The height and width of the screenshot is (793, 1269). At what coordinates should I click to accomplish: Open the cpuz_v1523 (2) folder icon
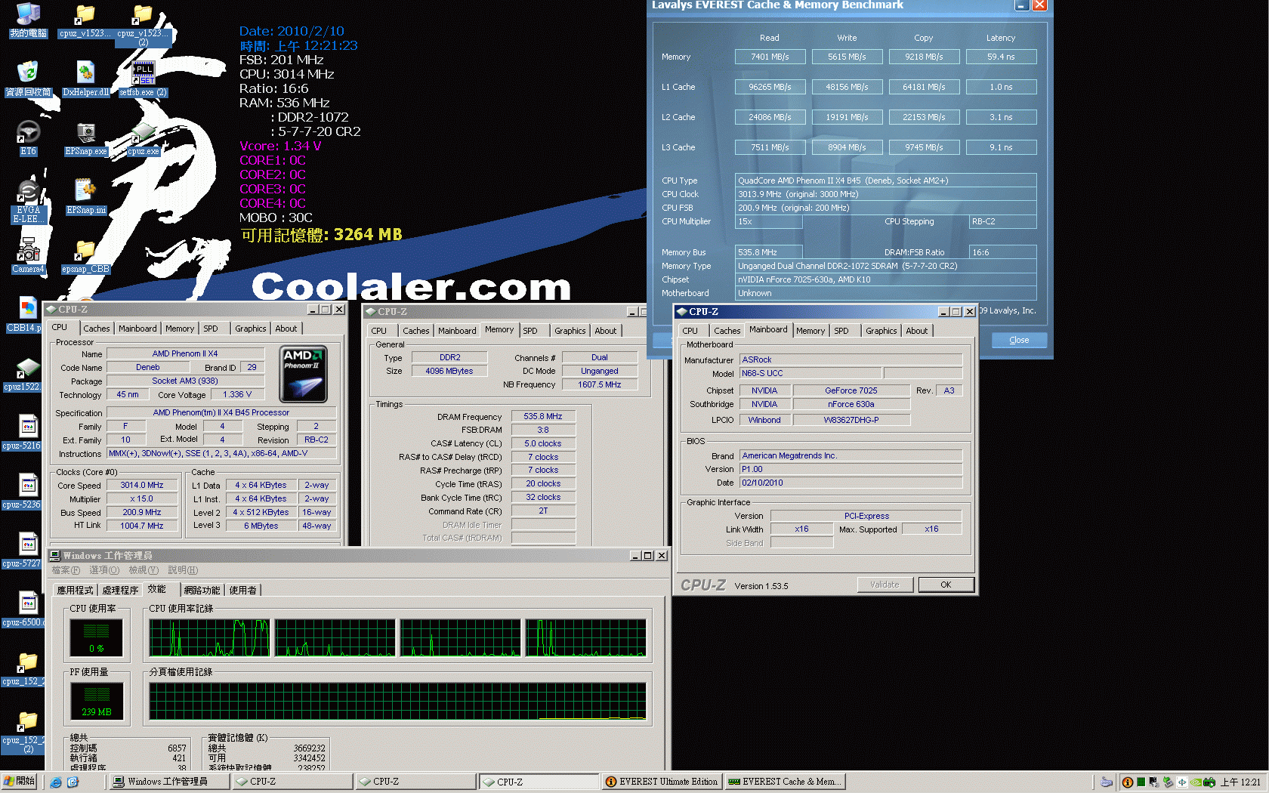click(143, 24)
